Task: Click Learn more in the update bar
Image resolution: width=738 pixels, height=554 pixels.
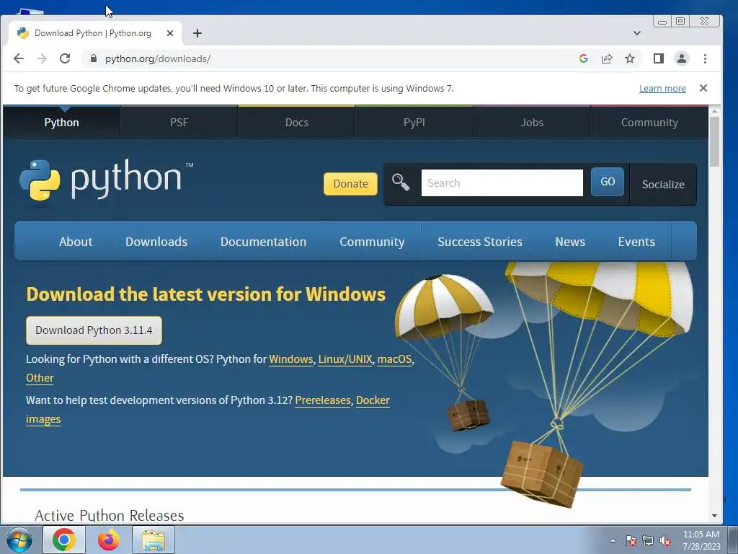Action: tap(662, 88)
